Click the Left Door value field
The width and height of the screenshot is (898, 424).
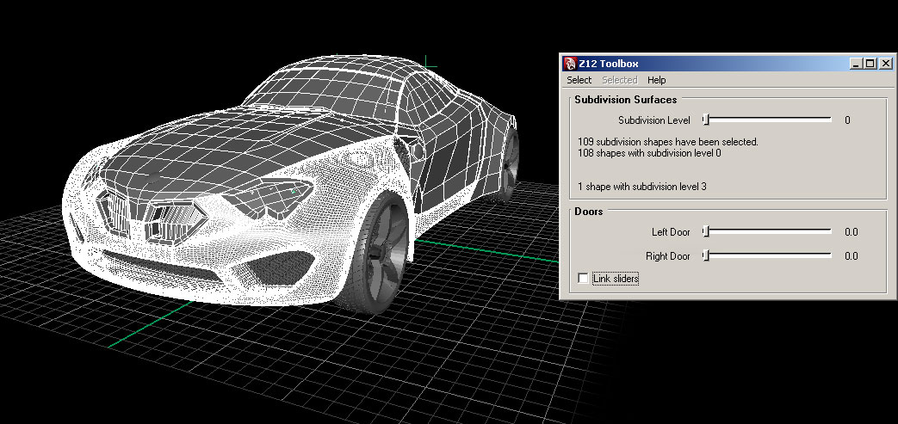(850, 231)
